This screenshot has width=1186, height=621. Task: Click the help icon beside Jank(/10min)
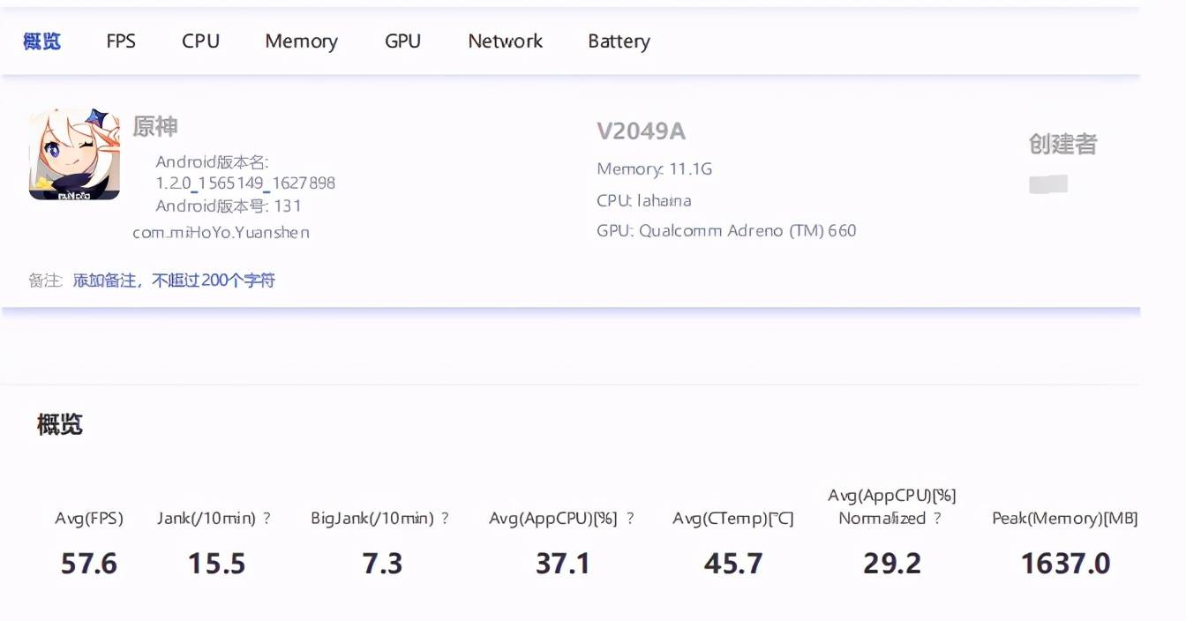[x=266, y=519]
